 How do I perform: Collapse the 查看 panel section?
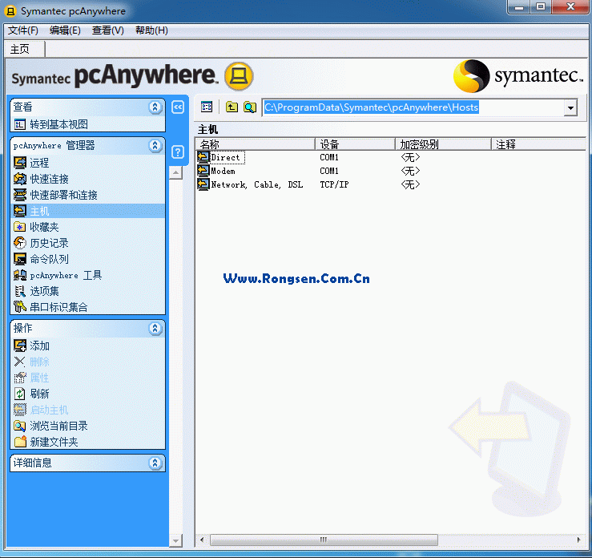tap(155, 107)
